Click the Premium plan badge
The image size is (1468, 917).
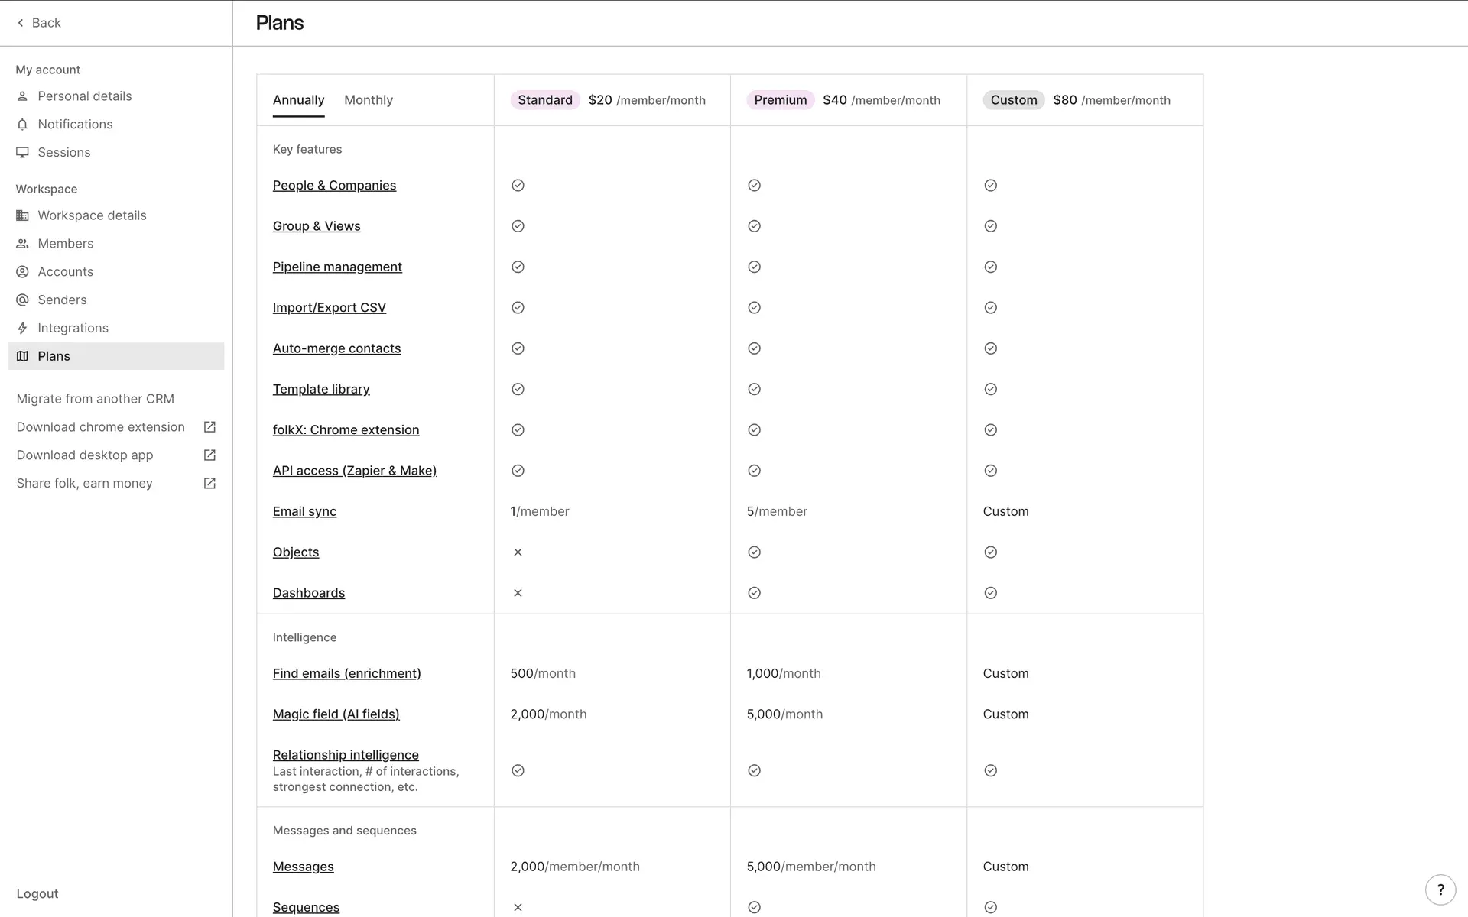(x=780, y=100)
